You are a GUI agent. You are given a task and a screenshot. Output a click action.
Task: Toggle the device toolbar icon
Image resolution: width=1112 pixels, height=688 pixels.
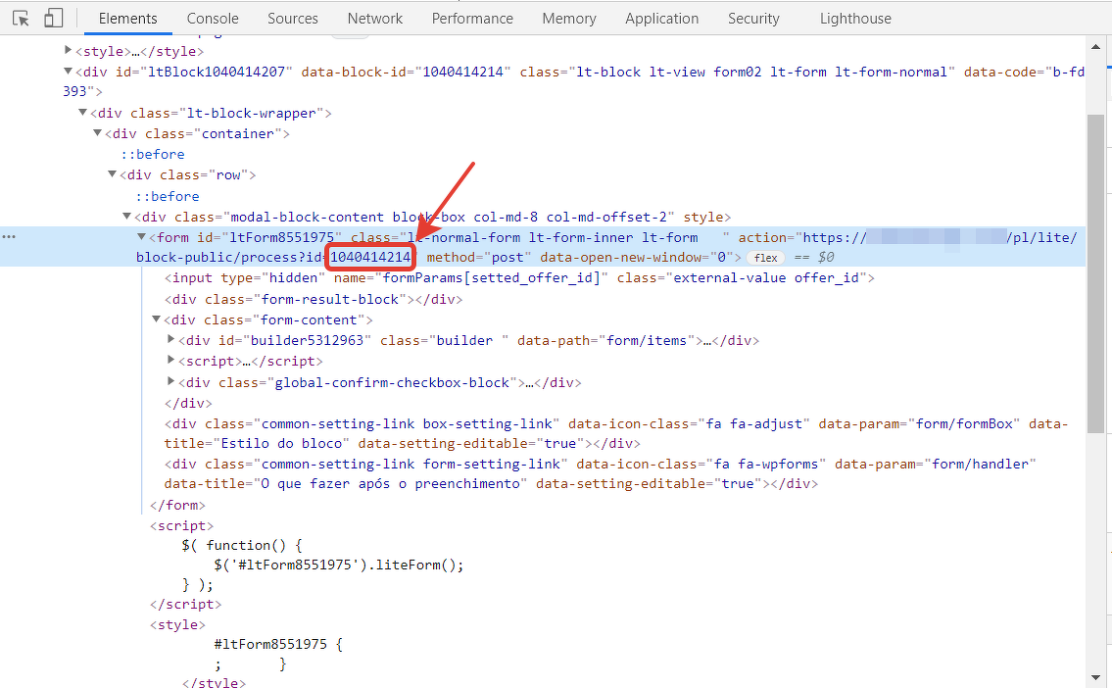(x=54, y=19)
